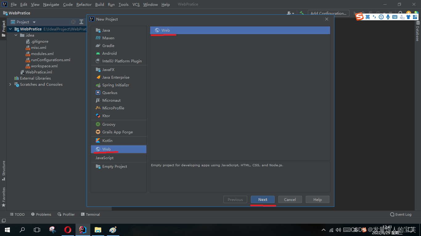Open the Run menu
The image size is (421, 236).
click(111, 4)
